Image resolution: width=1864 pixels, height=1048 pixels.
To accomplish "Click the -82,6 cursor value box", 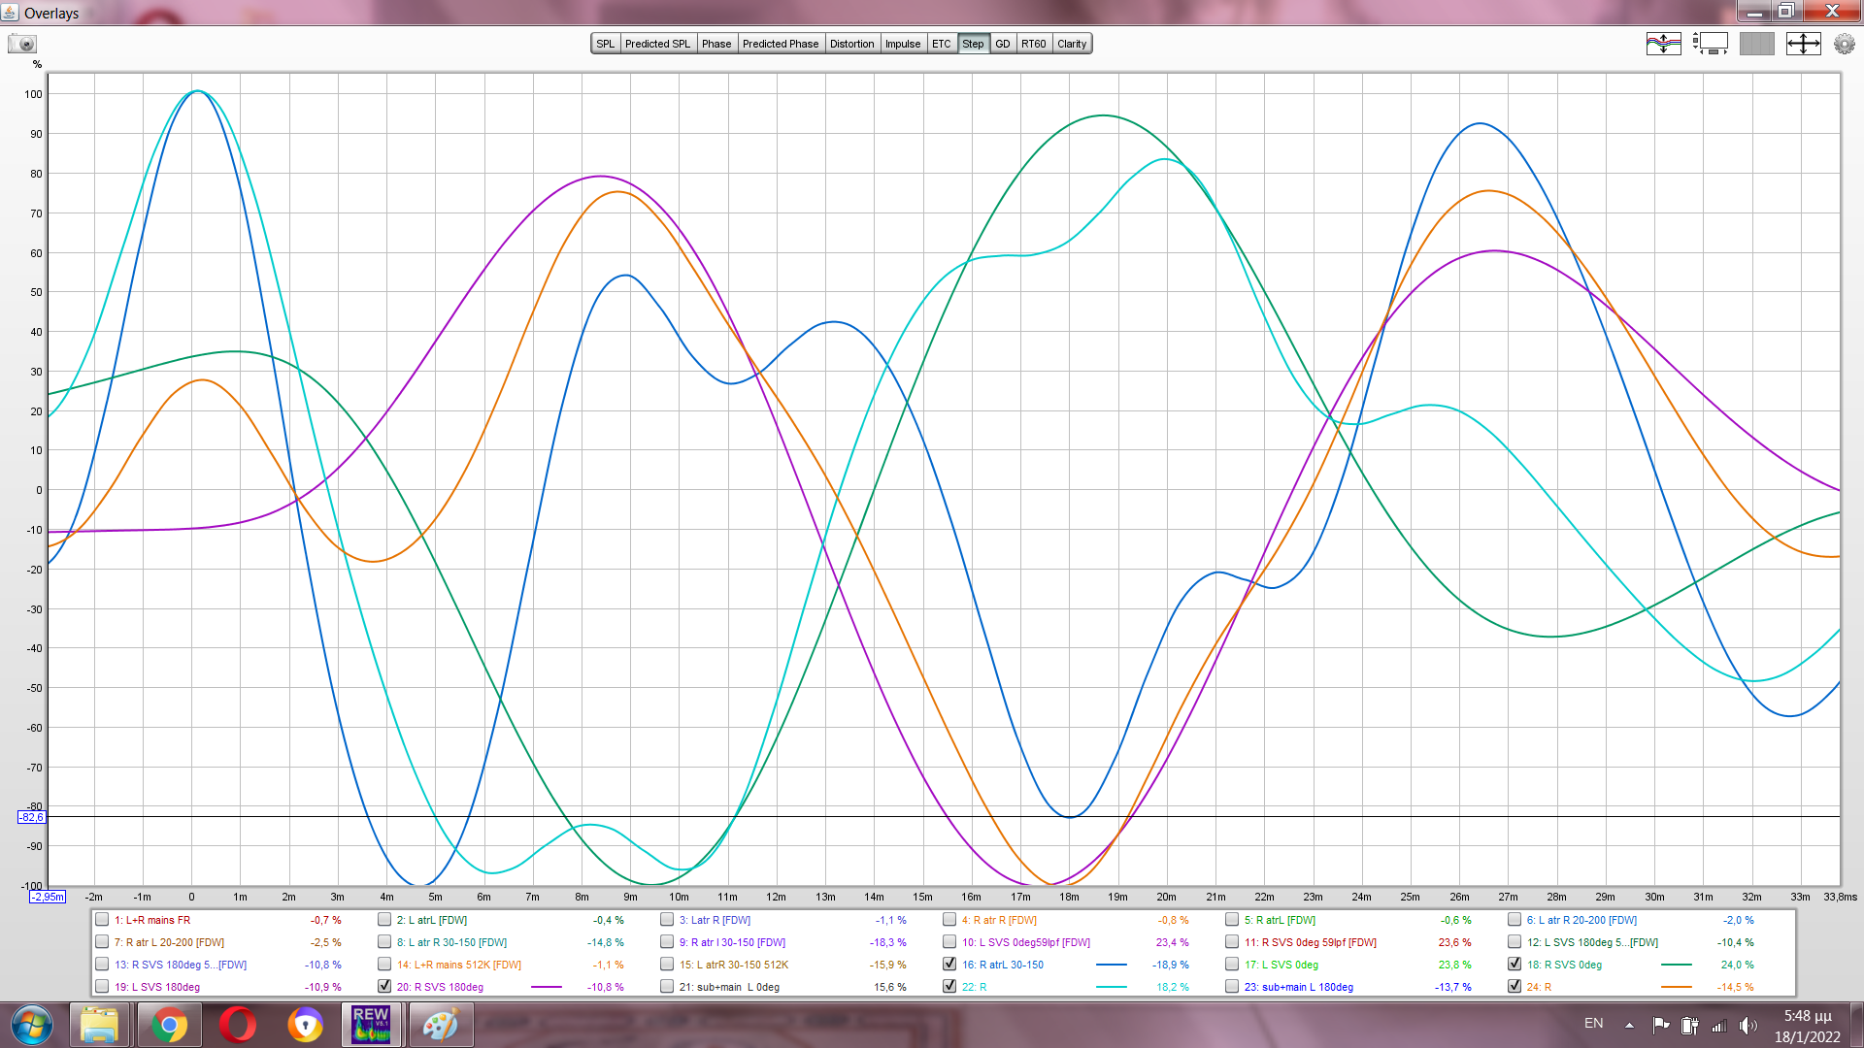I will coord(31,817).
